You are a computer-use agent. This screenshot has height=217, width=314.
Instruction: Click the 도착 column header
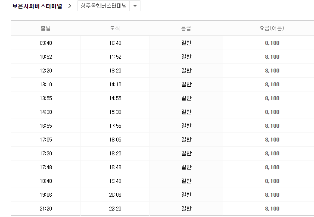click(x=115, y=28)
